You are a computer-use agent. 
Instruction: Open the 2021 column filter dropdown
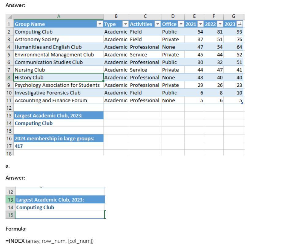[x=200, y=24]
